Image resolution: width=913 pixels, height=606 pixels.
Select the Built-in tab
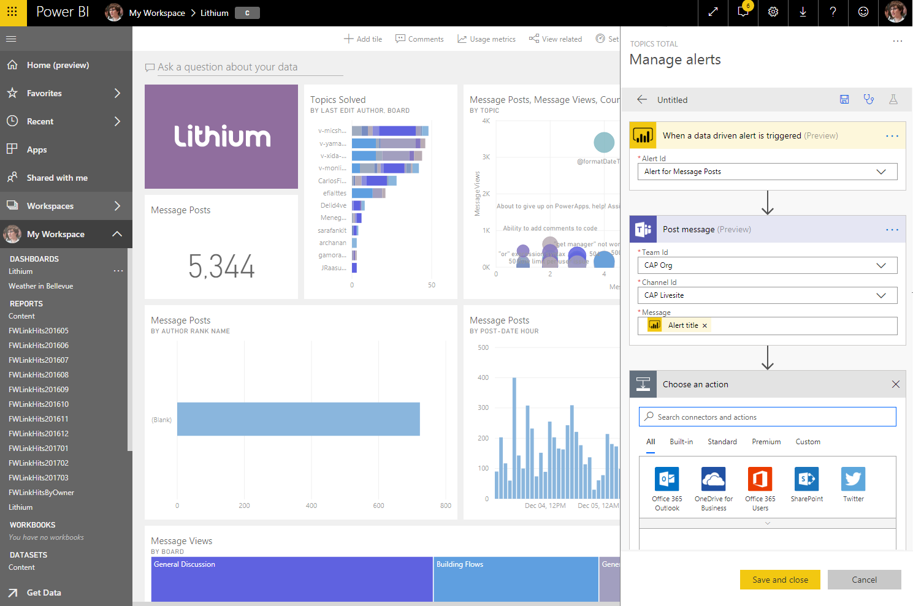(681, 442)
